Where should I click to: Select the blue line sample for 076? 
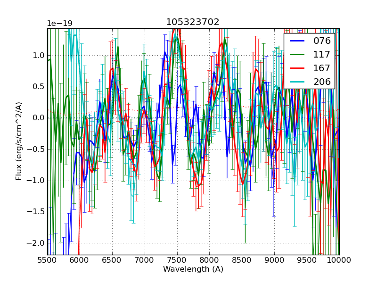coord(297,41)
